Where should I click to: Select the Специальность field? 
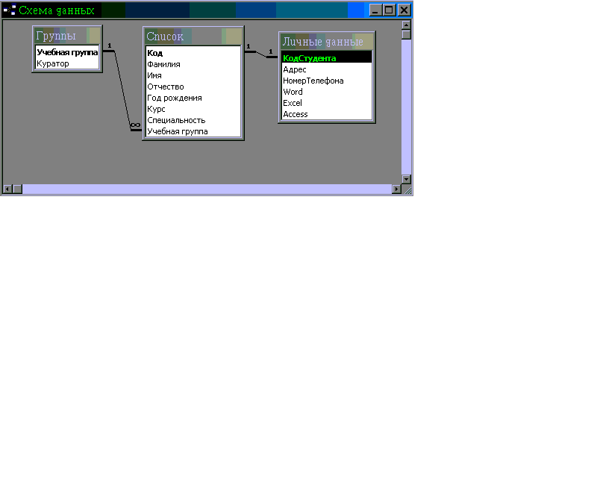[193, 120]
